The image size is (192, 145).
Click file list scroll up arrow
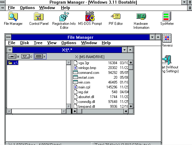(x=131, y=63)
